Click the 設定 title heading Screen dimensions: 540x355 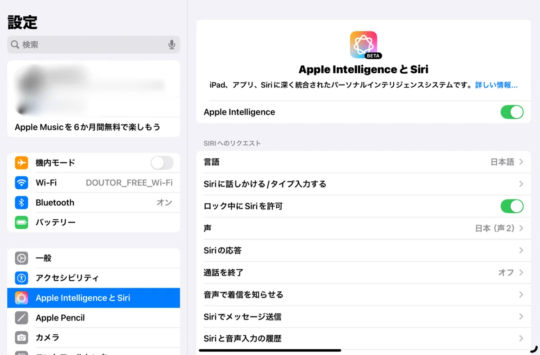pos(22,22)
